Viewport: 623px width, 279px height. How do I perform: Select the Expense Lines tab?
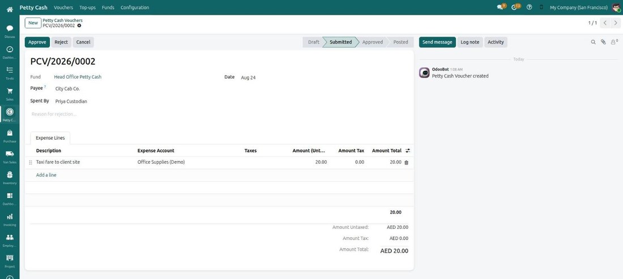pyautogui.click(x=50, y=138)
